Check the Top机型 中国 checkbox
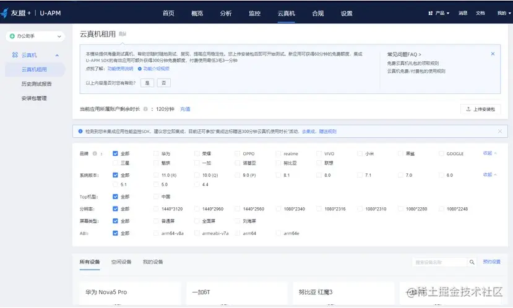 tap(156, 197)
